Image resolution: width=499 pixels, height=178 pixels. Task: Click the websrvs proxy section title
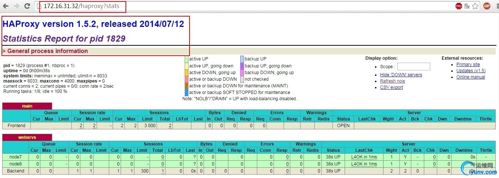click(x=27, y=137)
